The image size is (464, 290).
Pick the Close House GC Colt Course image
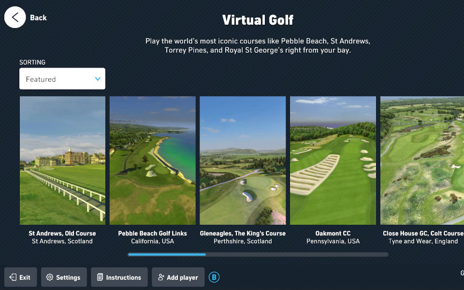point(422,160)
